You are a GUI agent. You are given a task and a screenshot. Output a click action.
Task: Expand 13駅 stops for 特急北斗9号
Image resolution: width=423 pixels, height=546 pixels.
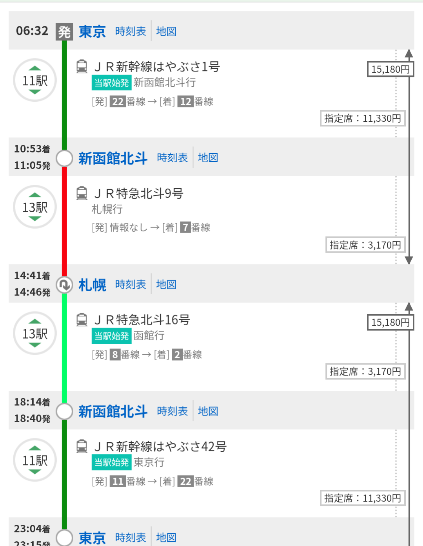click(x=35, y=207)
